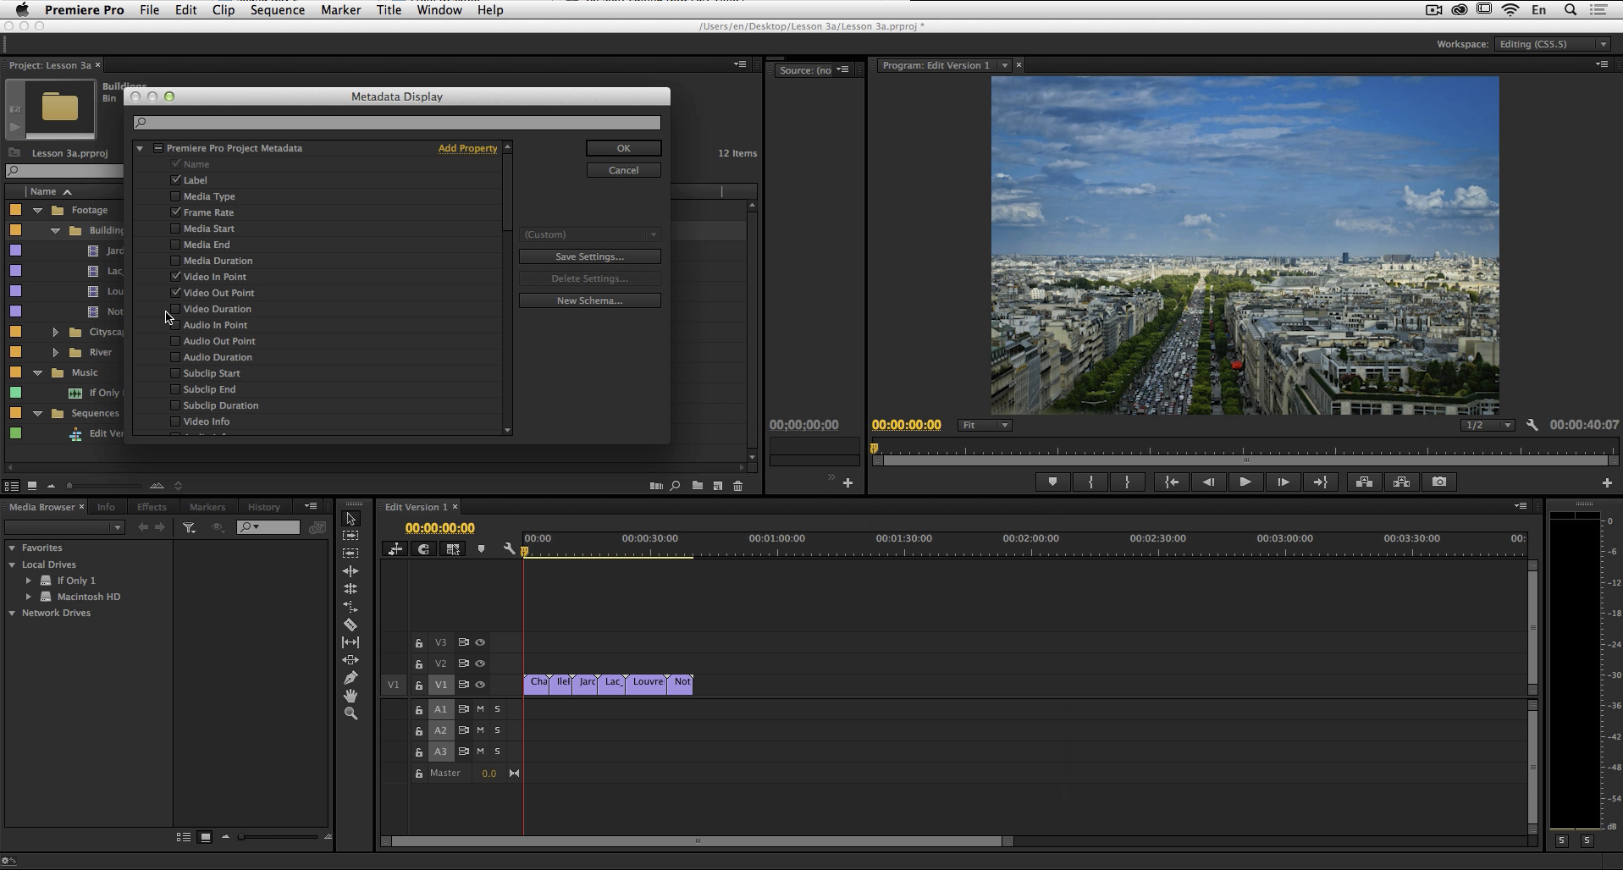The image size is (1623, 870).
Task: Open the Workspace Editing dropdown
Action: (x=1552, y=44)
